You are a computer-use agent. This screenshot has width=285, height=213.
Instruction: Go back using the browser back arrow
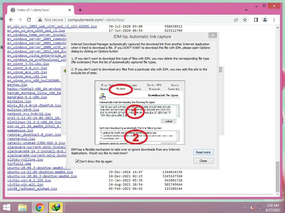click(x=11, y=20)
